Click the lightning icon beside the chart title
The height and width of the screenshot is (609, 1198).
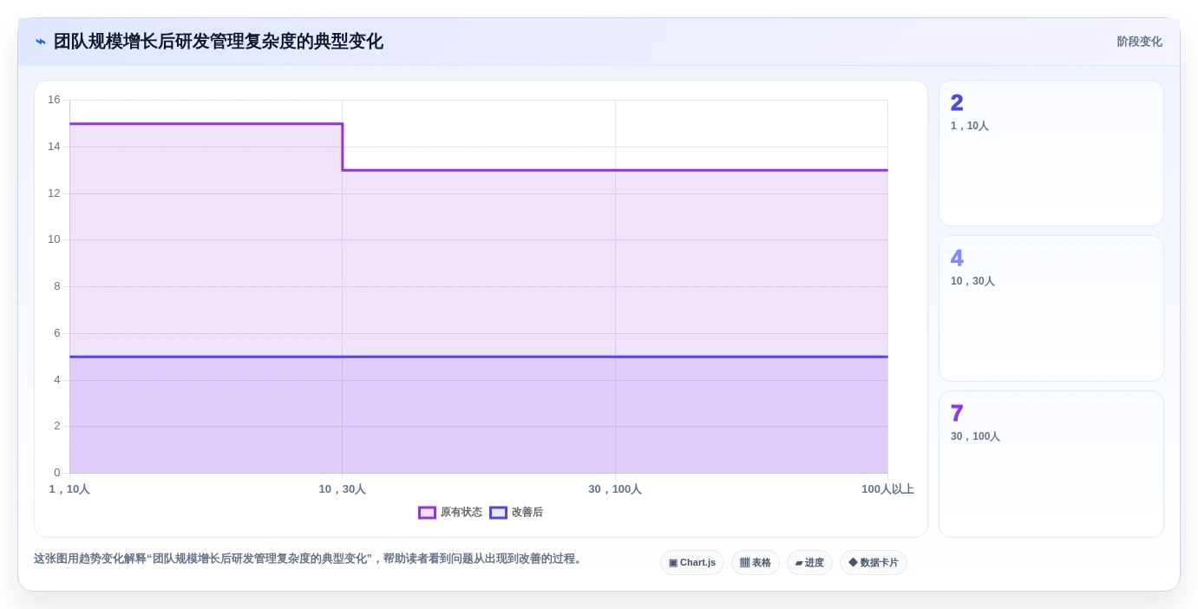41,42
